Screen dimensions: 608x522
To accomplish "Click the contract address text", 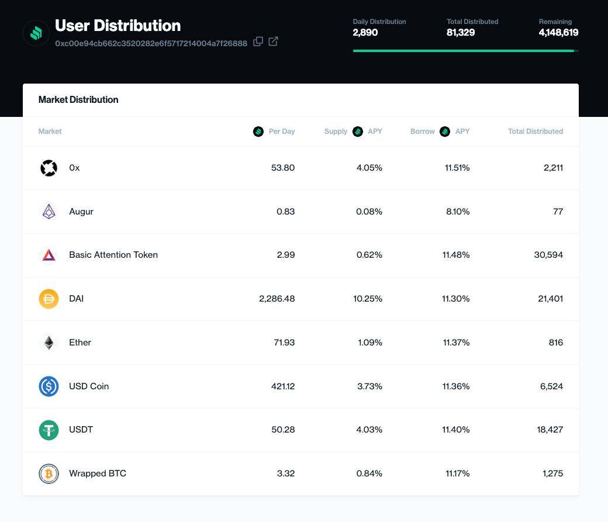I will [x=151, y=43].
